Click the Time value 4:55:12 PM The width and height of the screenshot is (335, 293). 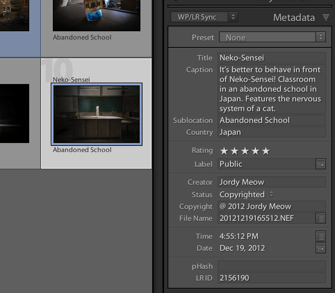(x=239, y=236)
